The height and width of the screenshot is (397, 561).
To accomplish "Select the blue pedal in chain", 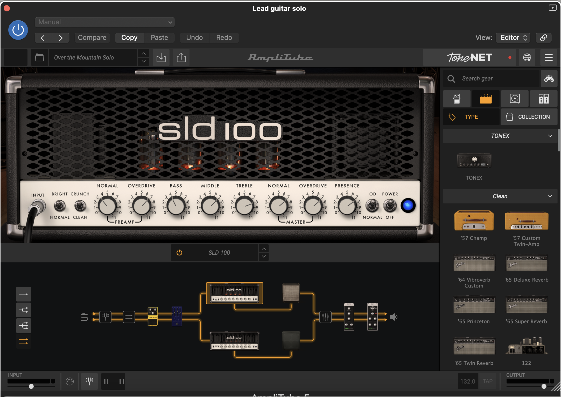I will coord(177,316).
